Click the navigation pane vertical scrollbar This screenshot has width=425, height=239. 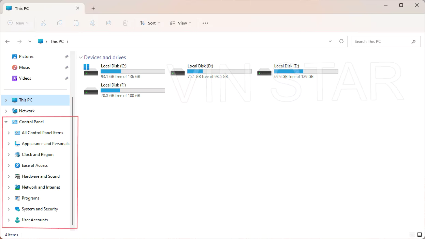tap(73, 161)
